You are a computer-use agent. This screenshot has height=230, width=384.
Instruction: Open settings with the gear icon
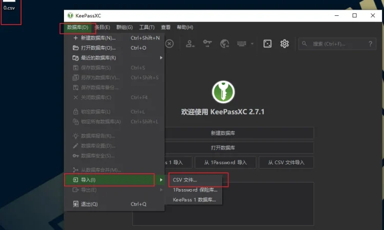click(284, 44)
